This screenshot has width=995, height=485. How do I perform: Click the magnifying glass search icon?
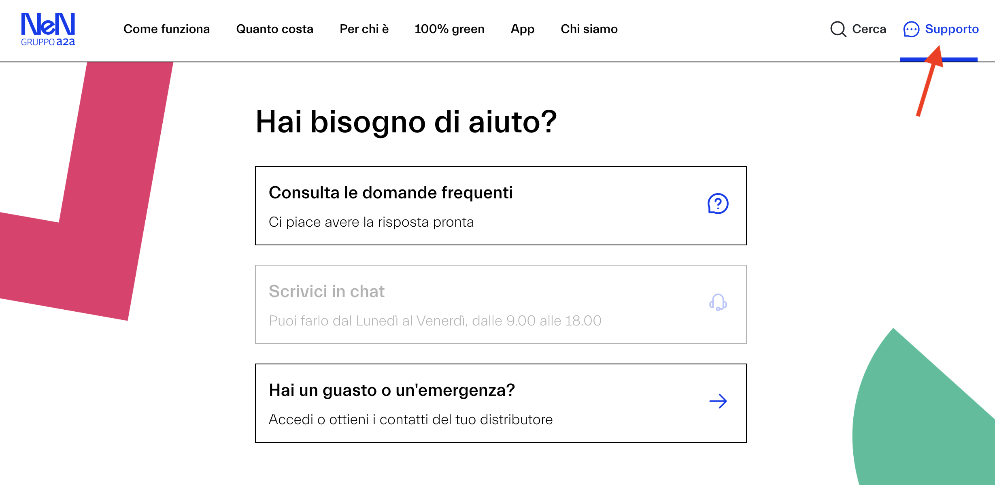tap(838, 29)
